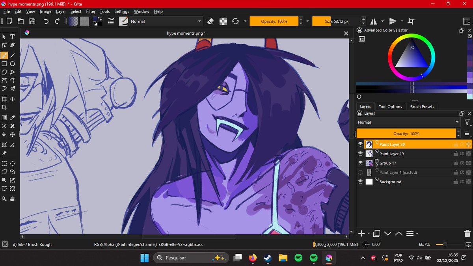Viewport: 473px width, 266px height.
Task: Move layer up arrow icon
Action: tap(399, 233)
